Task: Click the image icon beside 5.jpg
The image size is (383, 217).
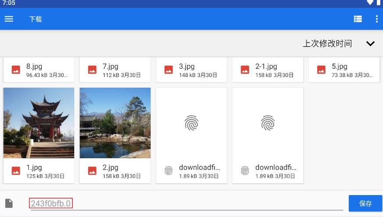Action: point(322,70)
